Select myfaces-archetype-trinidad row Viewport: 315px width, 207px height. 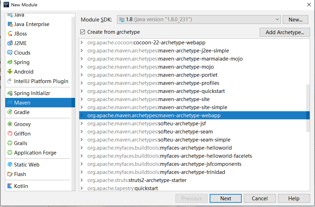tap(194, 172)
